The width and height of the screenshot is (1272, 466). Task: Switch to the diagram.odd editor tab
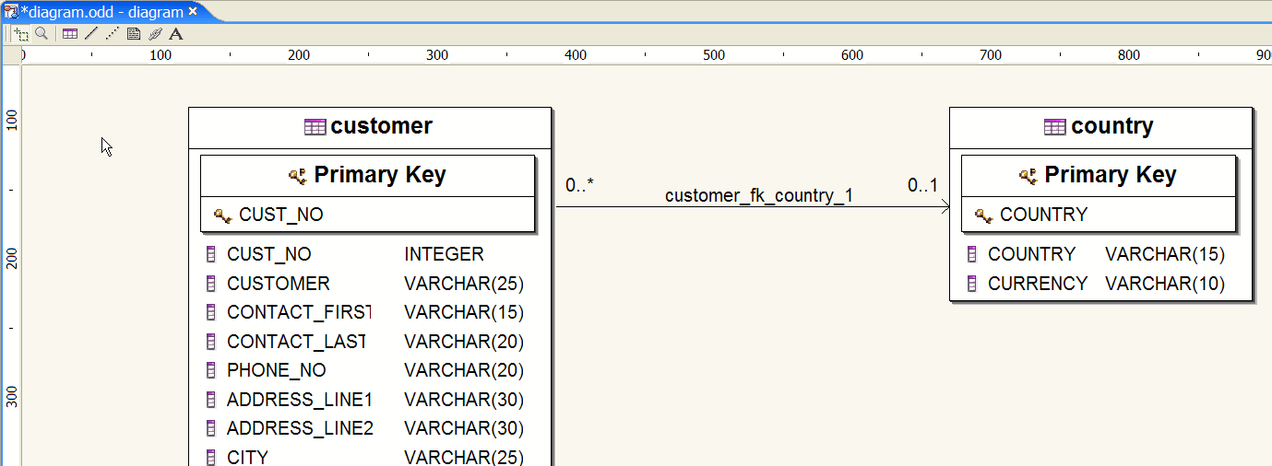101,12
